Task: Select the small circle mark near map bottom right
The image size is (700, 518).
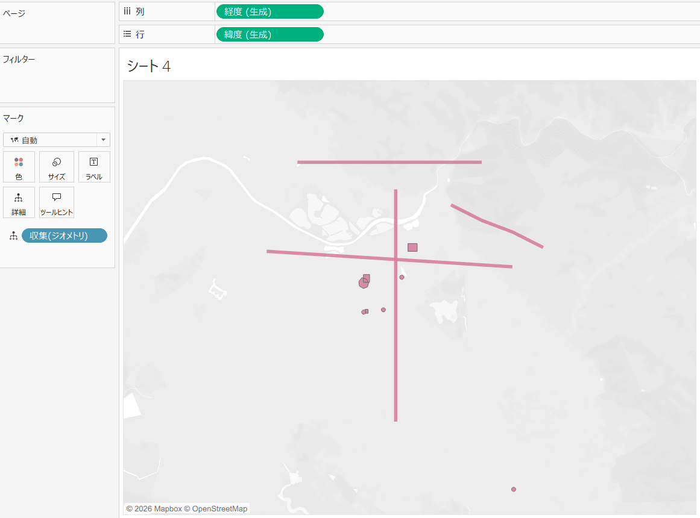Action: click(513, 489)
